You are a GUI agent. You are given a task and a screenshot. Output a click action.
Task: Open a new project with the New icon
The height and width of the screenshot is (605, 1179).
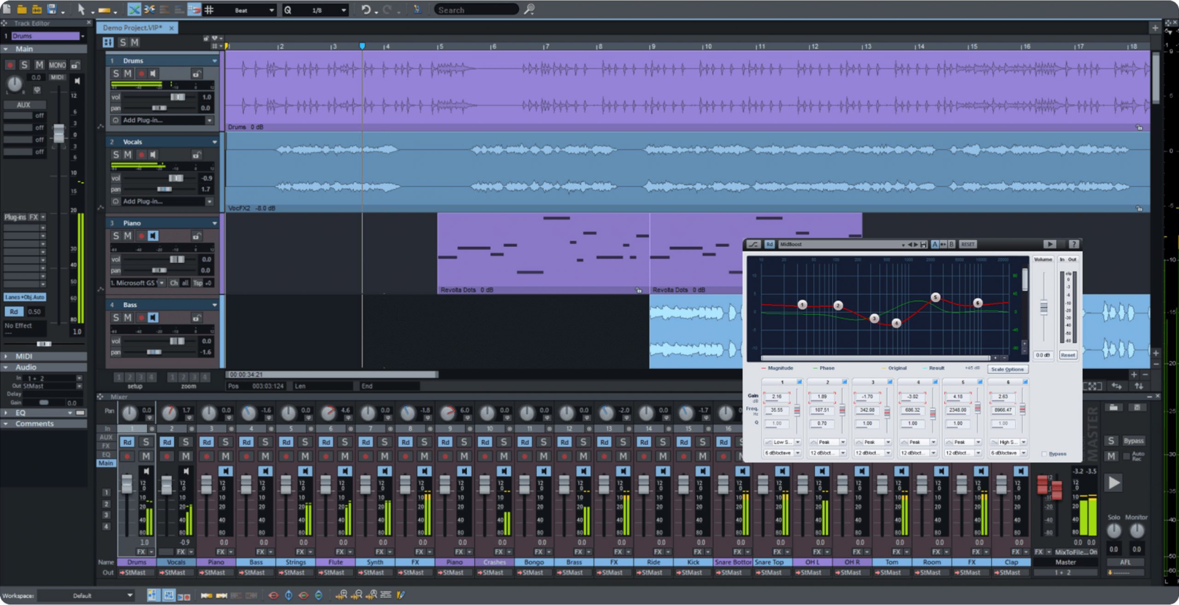click(7, 8)
